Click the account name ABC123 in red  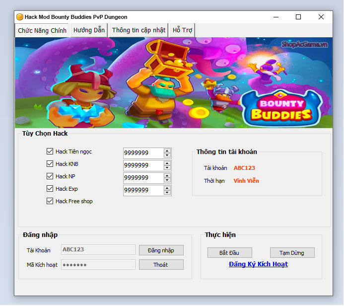244,168
